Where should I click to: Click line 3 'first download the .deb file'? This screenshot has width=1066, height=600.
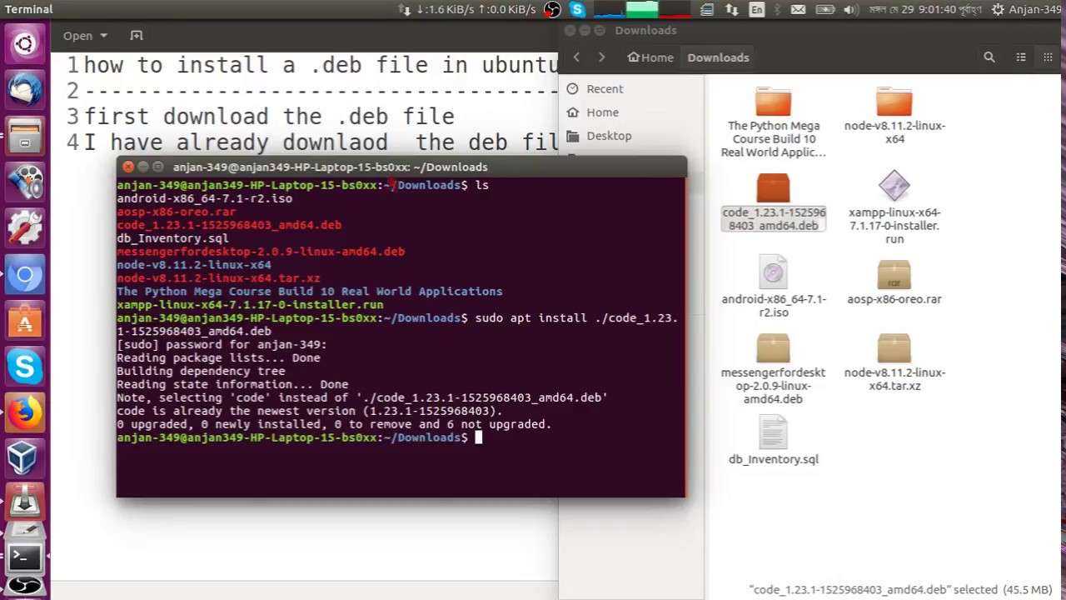click(269, 116)
